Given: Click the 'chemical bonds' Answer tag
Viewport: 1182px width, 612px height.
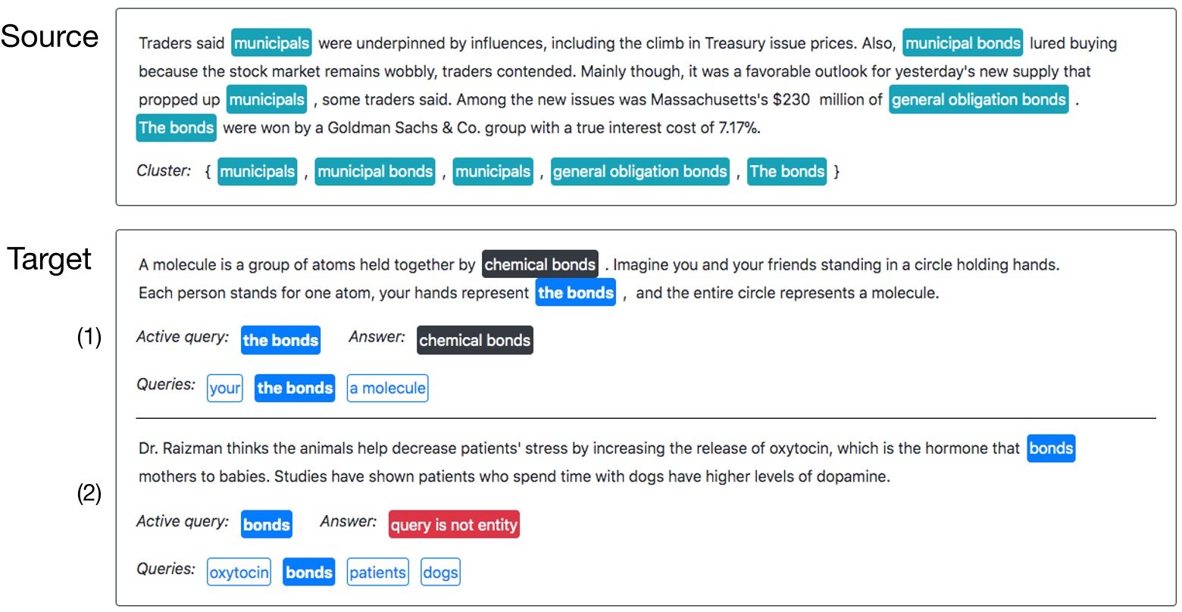Looking at the screenshot, I should point(475,341).
